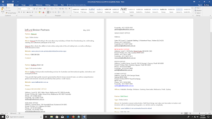Click the Share button

point(207,5)
